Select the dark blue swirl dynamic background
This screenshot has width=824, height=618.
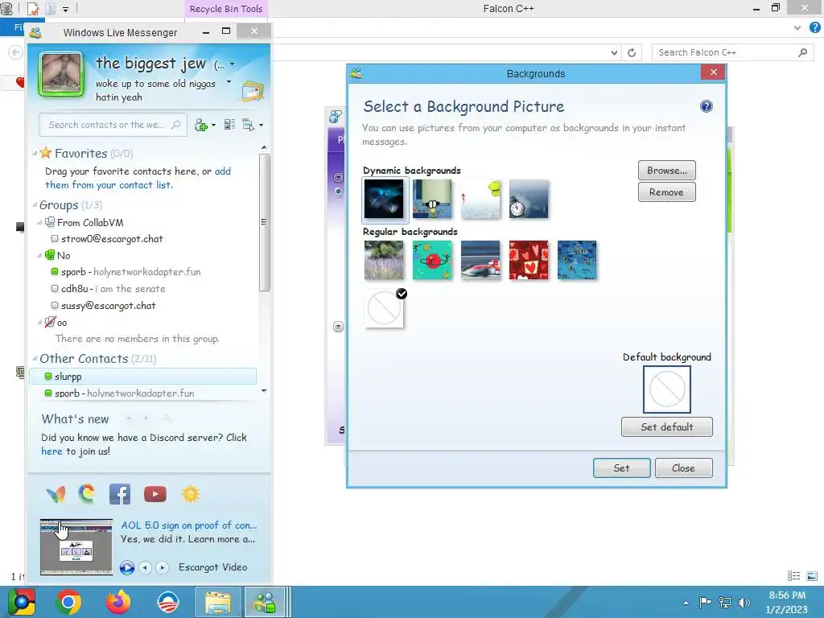384,200
